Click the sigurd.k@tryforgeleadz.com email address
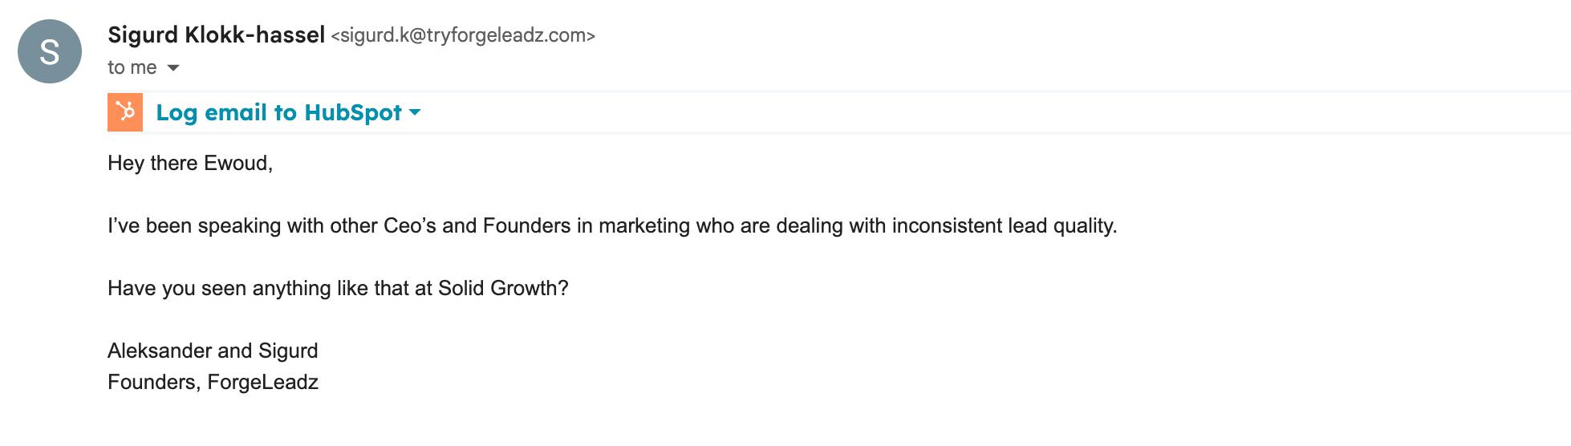 pyautogui.click(x=463, y=35)
